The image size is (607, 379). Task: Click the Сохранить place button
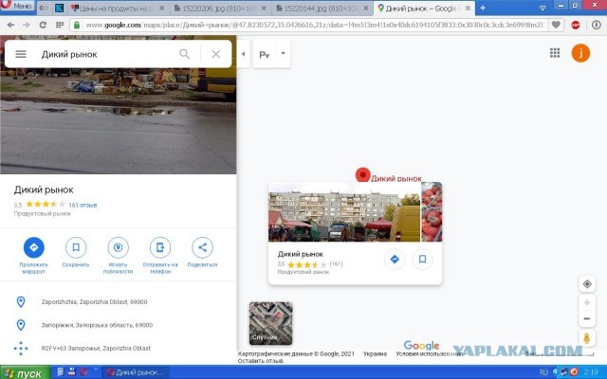coord(76,253)
